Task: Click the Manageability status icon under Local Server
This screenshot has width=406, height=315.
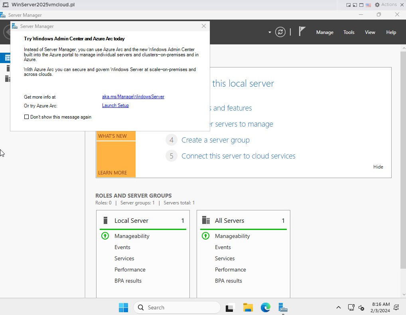Action: point(105,236)
